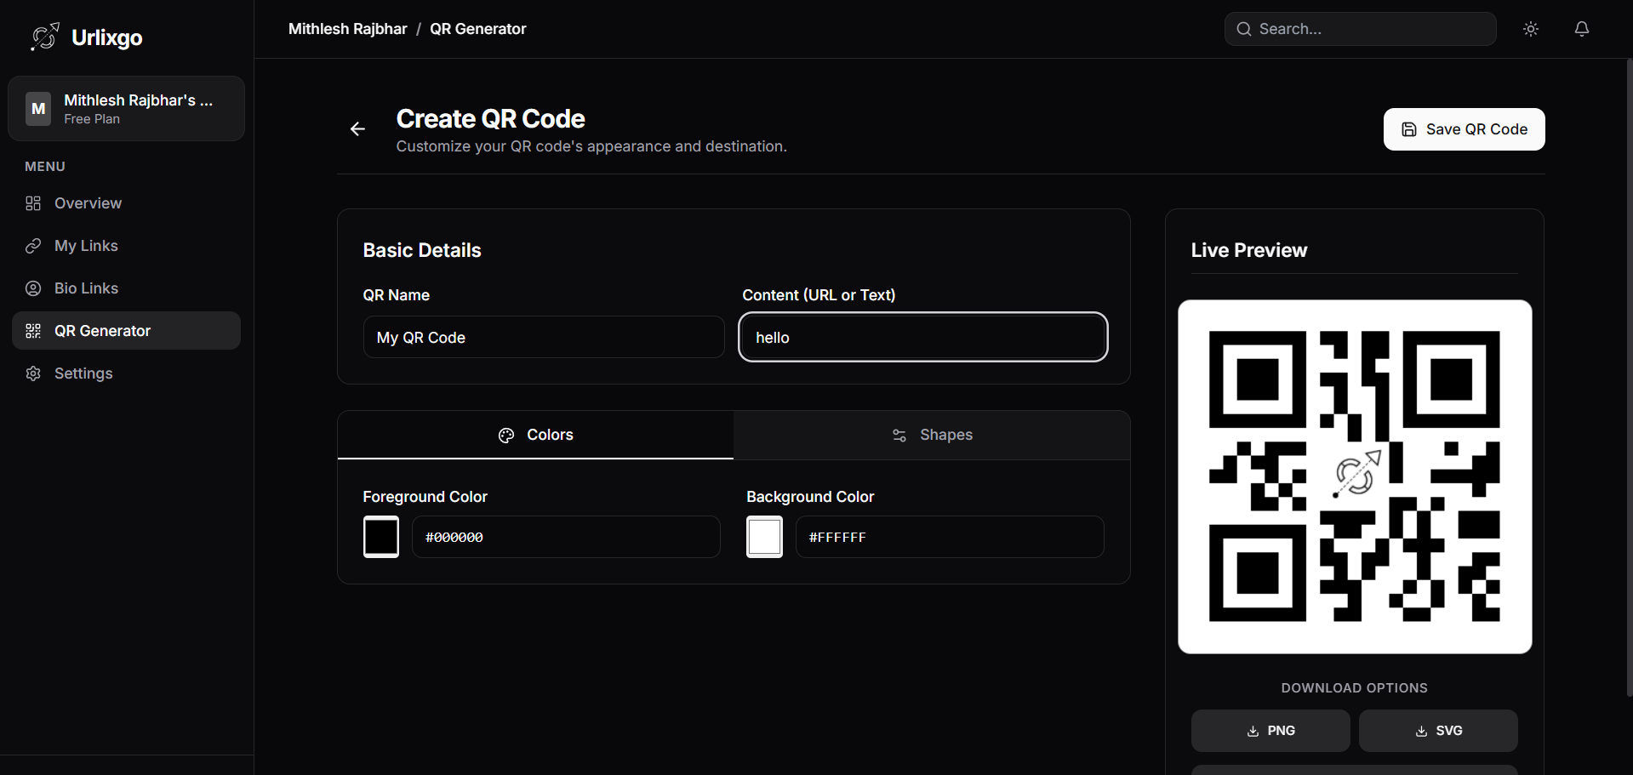Click the Urlixgo logo icon
This screenshot has width=1633, height=775.
[45, 37]
